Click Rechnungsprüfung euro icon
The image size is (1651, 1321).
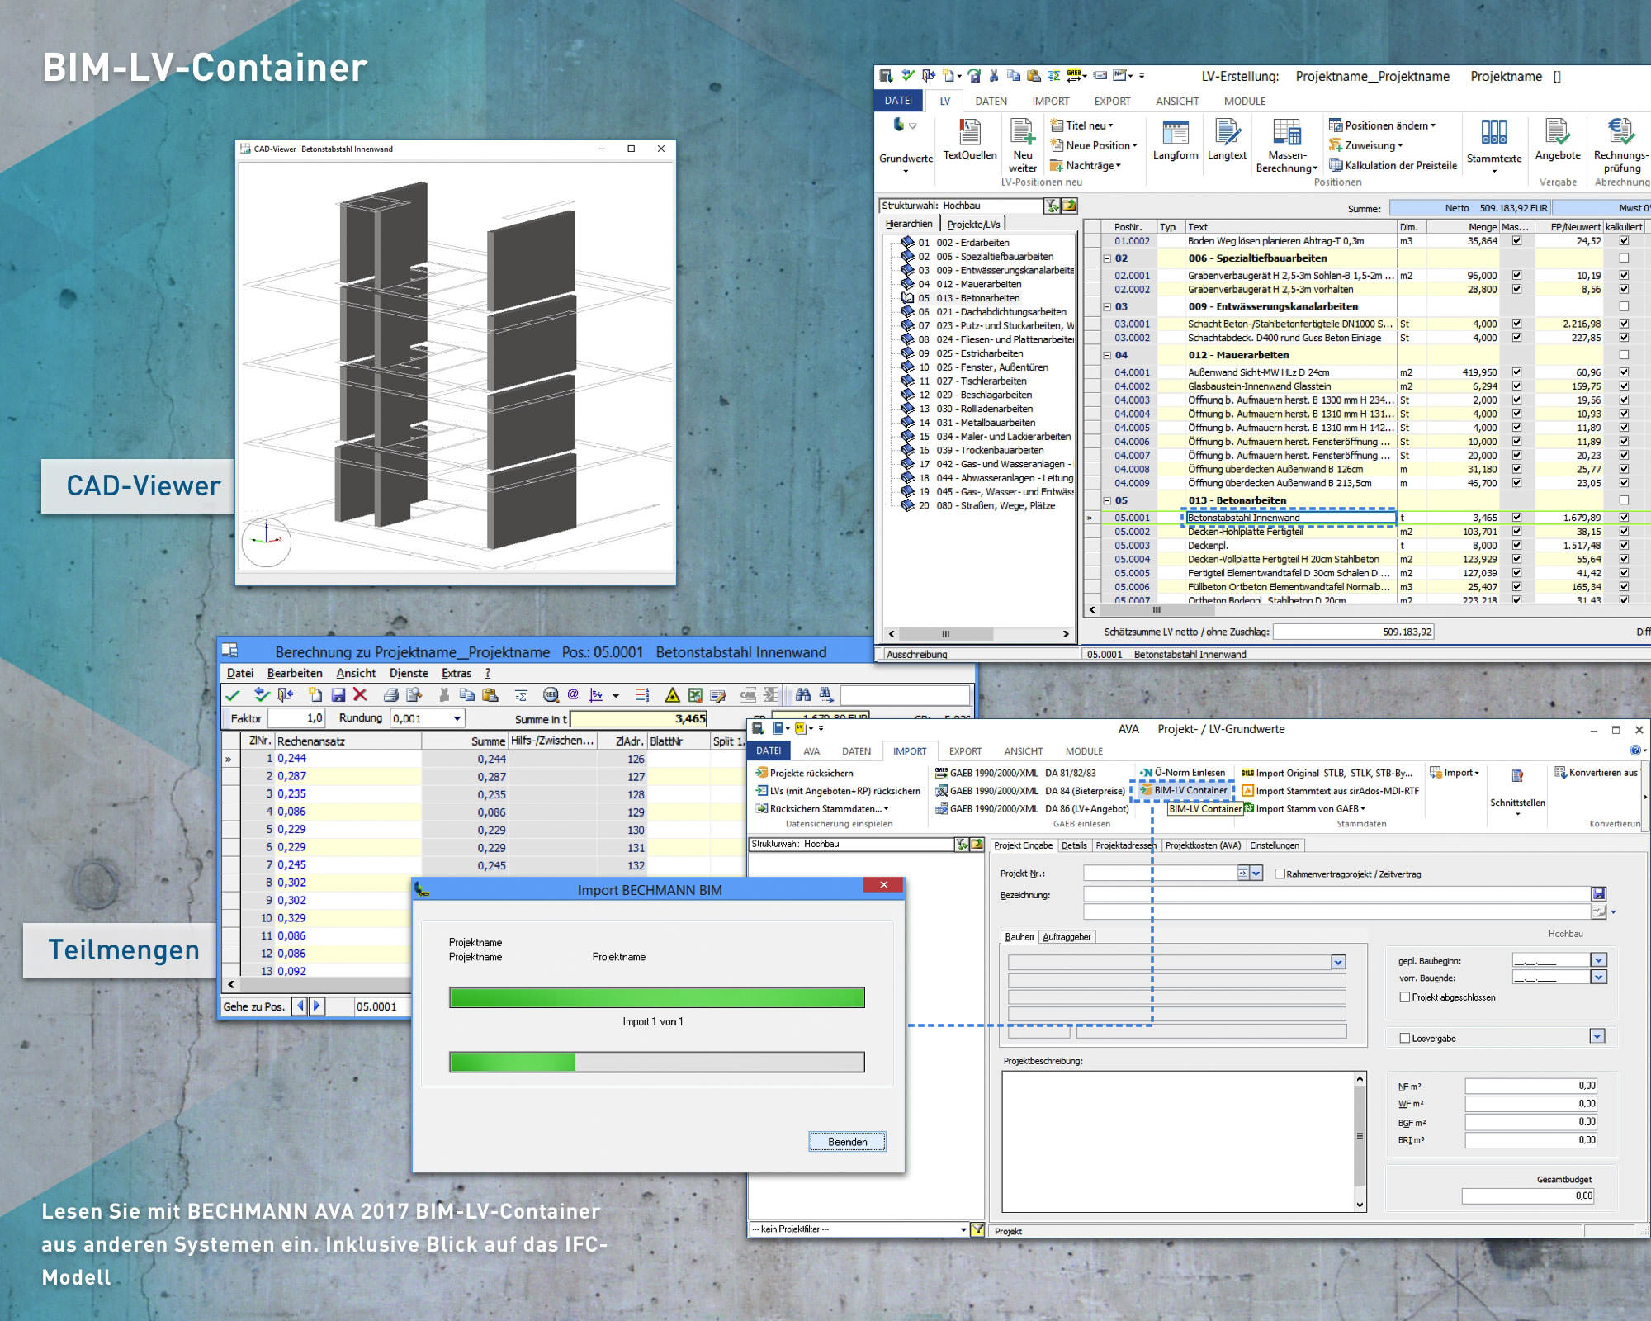1620,132
